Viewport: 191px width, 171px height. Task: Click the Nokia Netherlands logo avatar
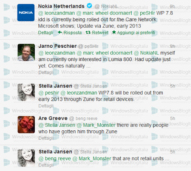(26, 13)
